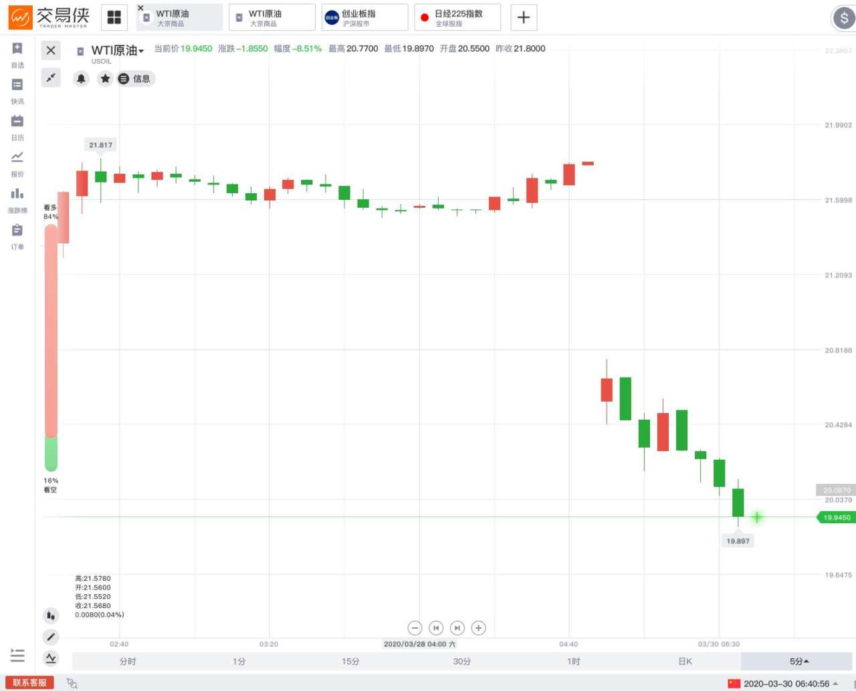This screenshot has height=691, width=856.
Task: Select the drawing pencil tool
Action: point(51,637)
